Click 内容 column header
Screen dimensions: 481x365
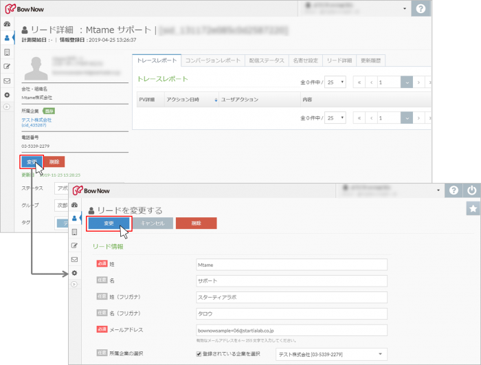(x=366, y=100)
